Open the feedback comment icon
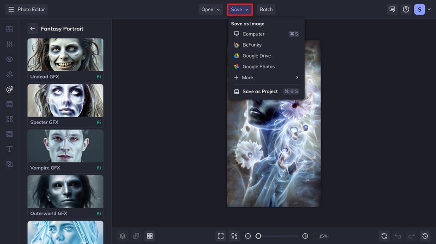The height and width of the screenshot is (244, 436). (x=392, y=9)
